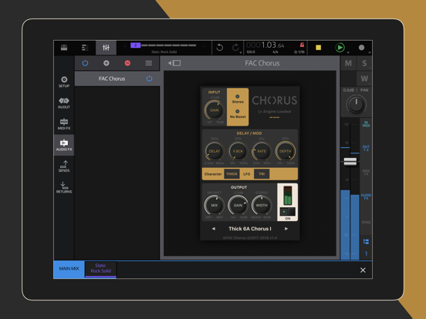Open the record options dropdown arrow

[x=370, y=52]
